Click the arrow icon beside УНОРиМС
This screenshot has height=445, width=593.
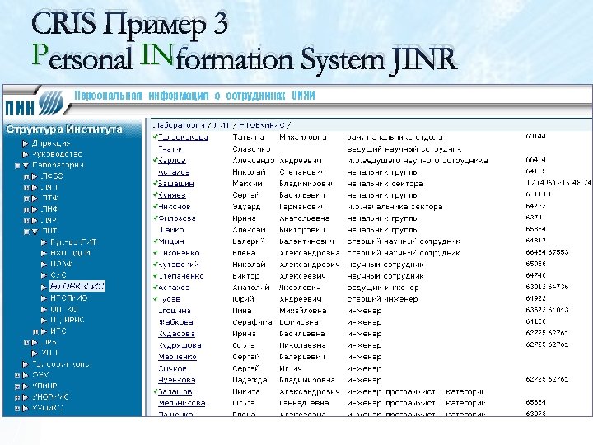point(26,398)
